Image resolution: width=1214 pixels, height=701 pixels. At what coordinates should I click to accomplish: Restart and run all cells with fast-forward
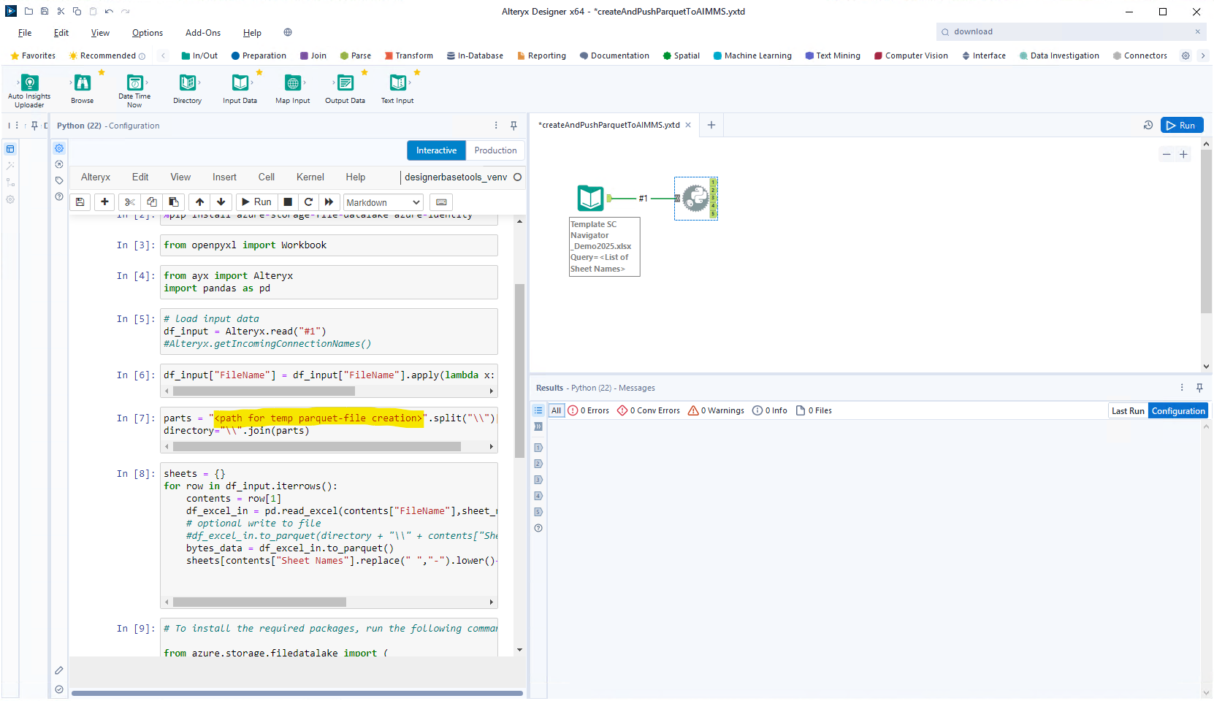coord(329,202)
